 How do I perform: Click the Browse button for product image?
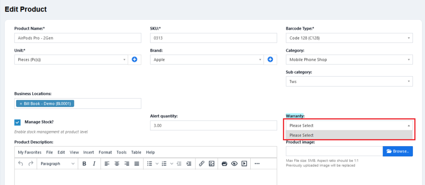tap(398, 151)
